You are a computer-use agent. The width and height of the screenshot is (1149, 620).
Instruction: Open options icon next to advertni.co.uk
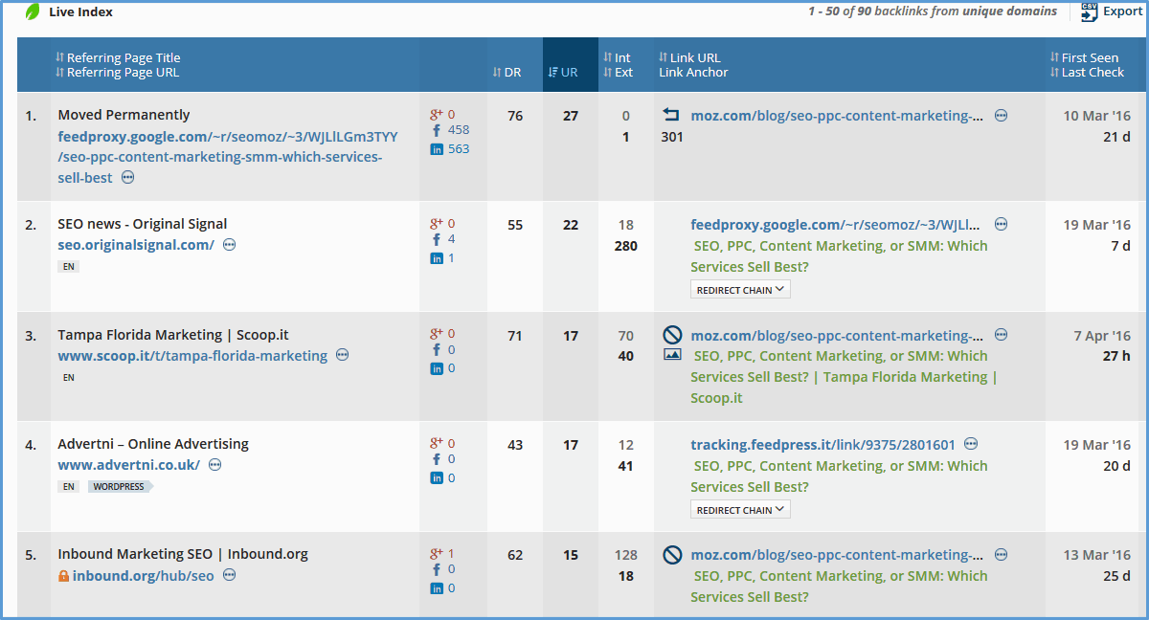214,465
